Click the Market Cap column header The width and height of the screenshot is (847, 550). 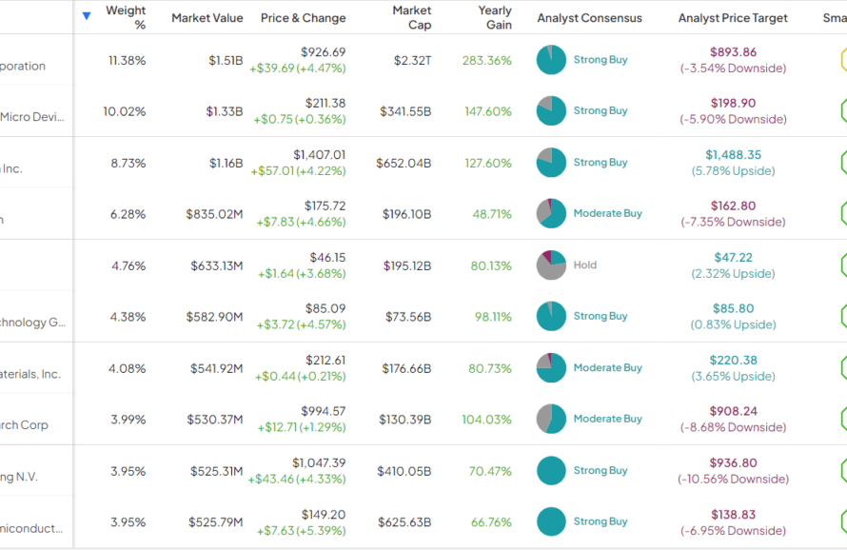pyautogui.click(x=412, y=18)
